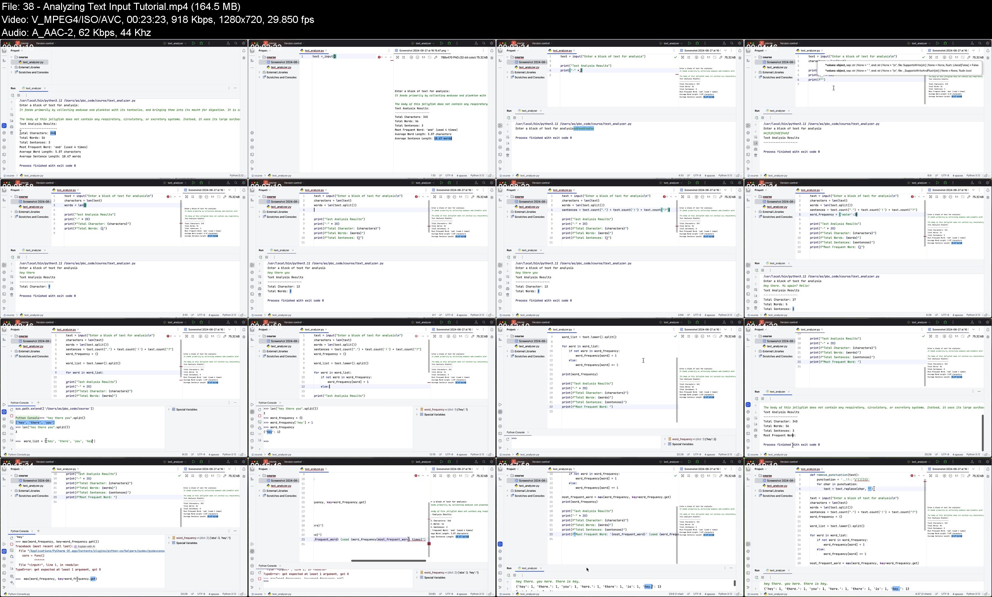Open the PyCharm CE.app file link in 00:15:34 traceback
Screen dimensions: 992x597
point(96,551)
